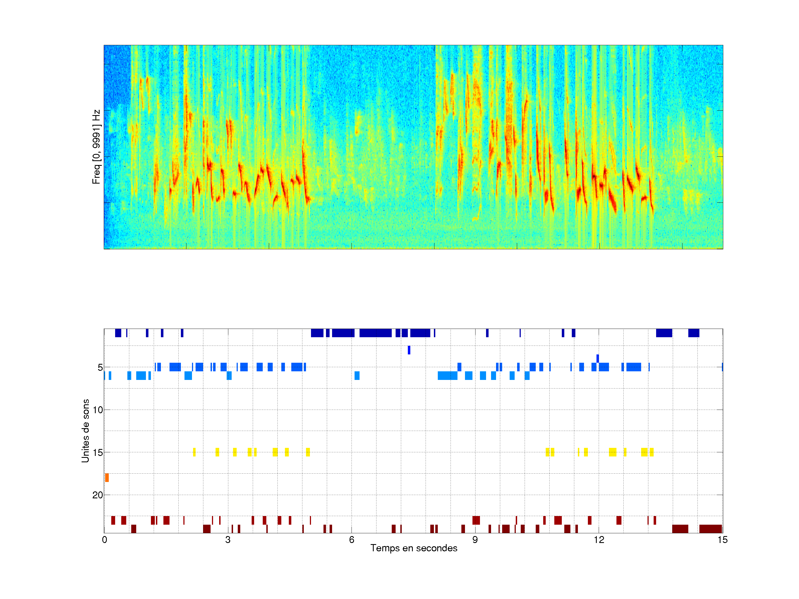Click the first yellow marker on row 15
The height and width of the screenshot is (599, 799).
194,452
